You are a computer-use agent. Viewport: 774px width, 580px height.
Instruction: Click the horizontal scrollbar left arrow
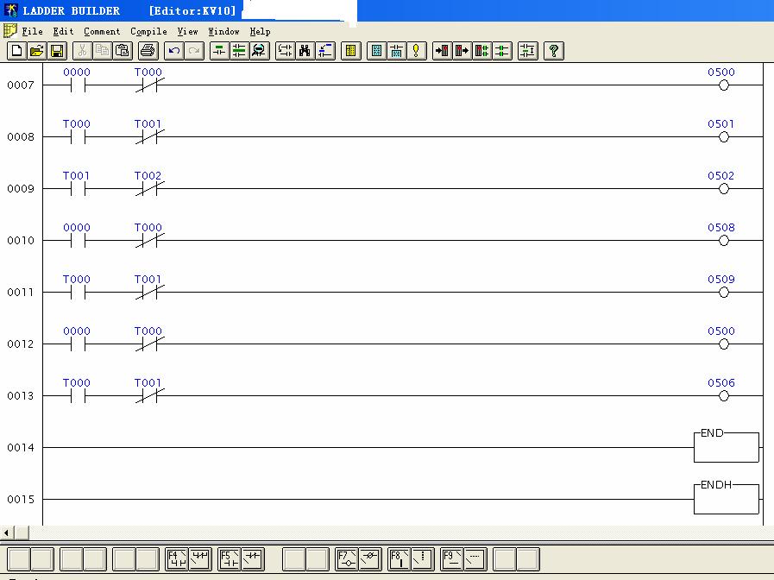pyautogui.click(x=6, y=533)
